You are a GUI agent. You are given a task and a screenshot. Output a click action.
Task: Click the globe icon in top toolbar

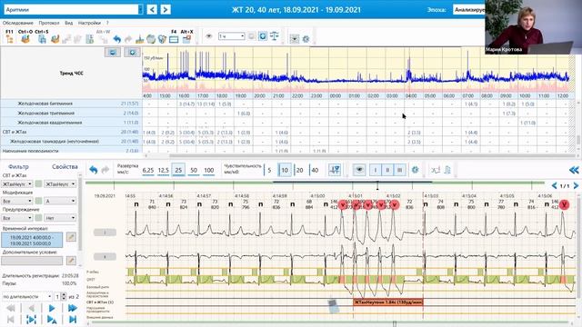coord(151,38)
